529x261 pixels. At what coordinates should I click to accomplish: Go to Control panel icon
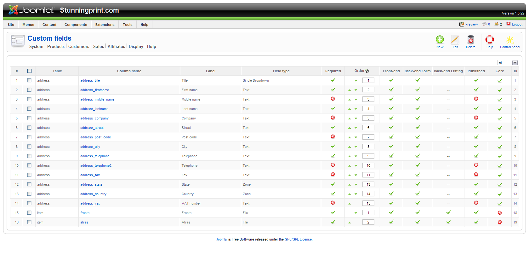[x=510, y=40]
